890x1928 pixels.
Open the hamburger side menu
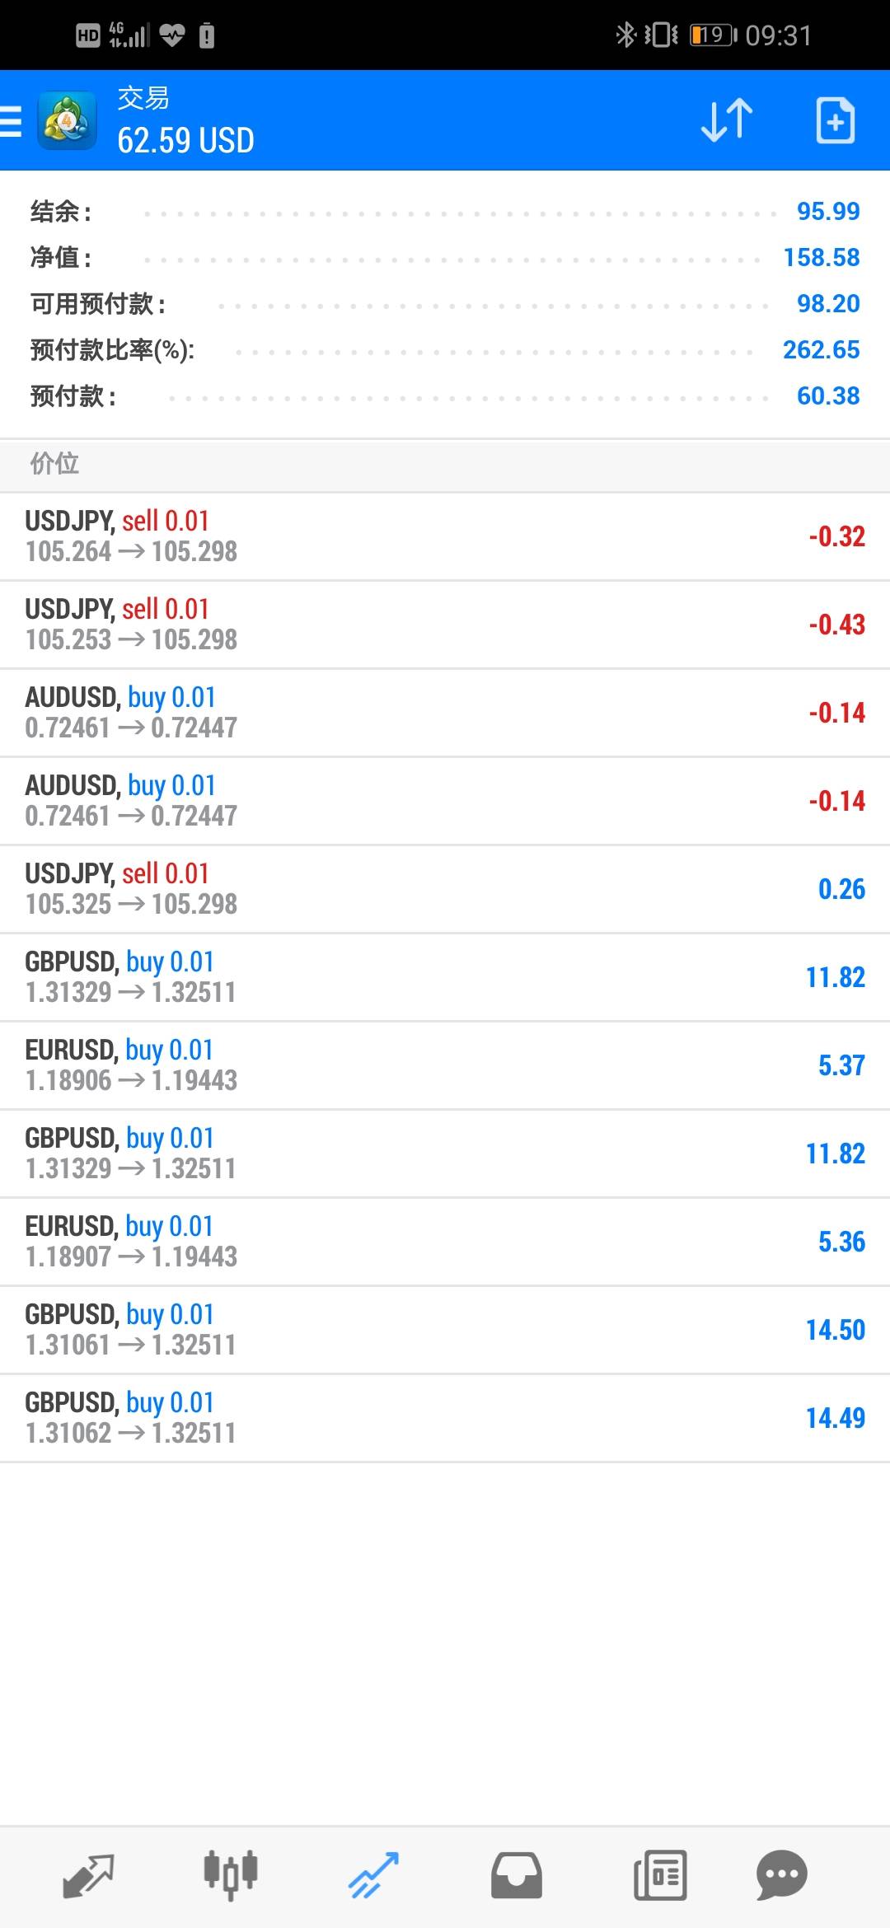12,121
